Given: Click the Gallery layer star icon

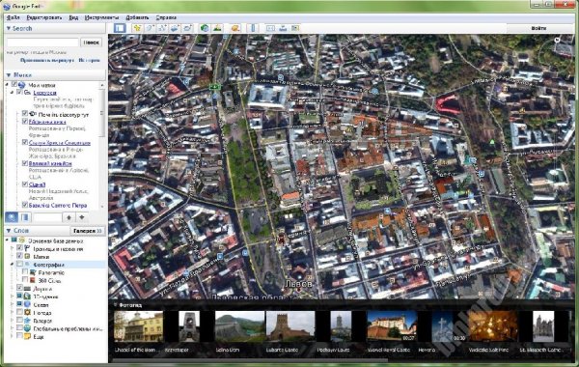Looking at the screenshot, I should pyautogui.click(x=28, y=321).
